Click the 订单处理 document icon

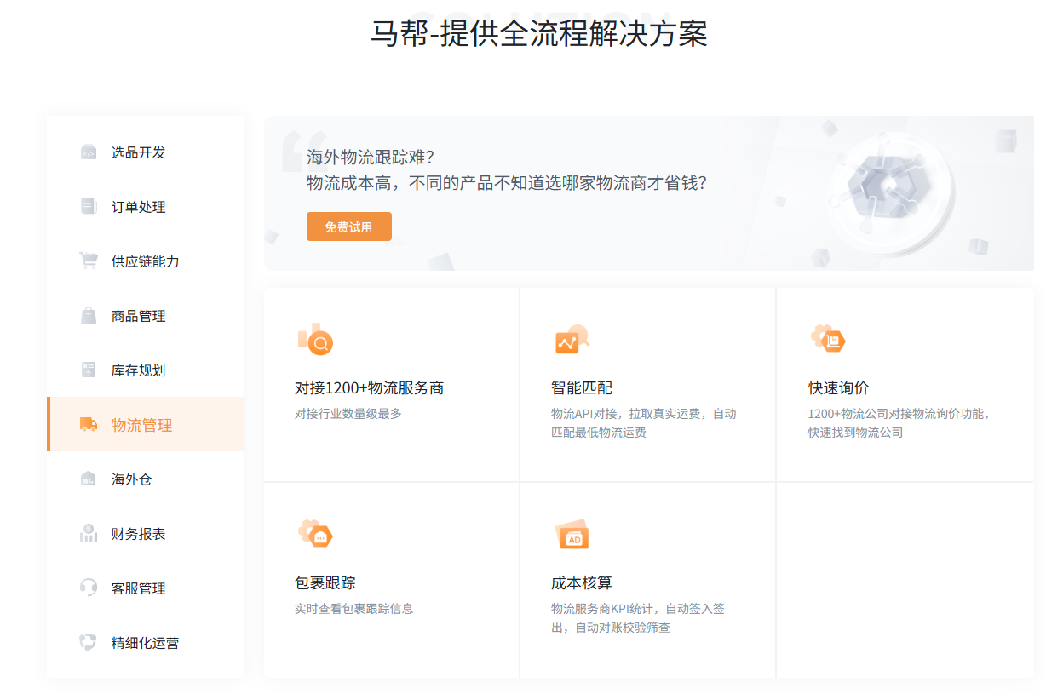coord(89,207)
